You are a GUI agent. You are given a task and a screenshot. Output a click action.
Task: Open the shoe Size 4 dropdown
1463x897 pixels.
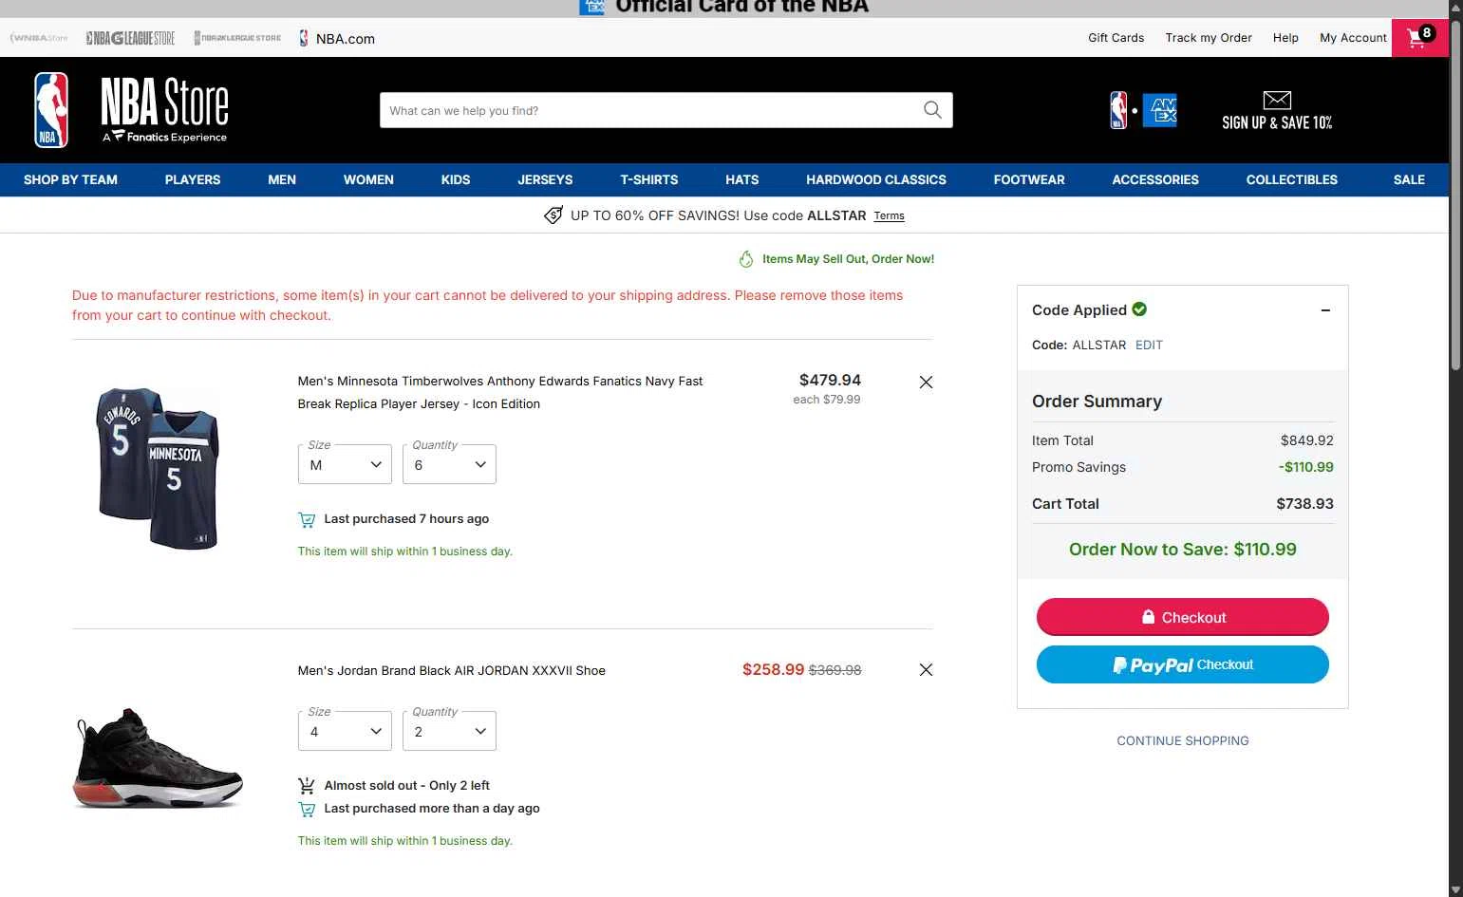point(345,731)
